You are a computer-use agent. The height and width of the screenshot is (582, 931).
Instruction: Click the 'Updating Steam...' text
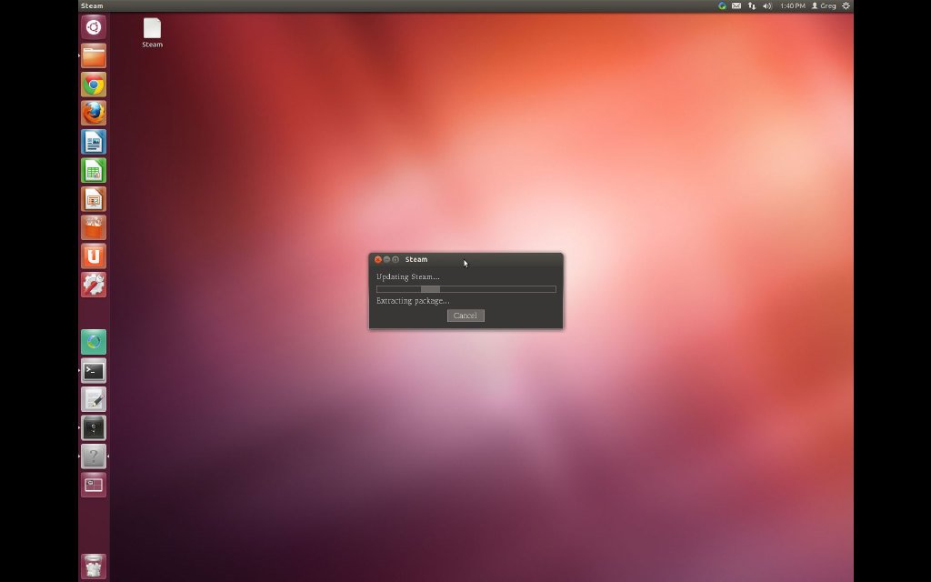click(408, 276)
